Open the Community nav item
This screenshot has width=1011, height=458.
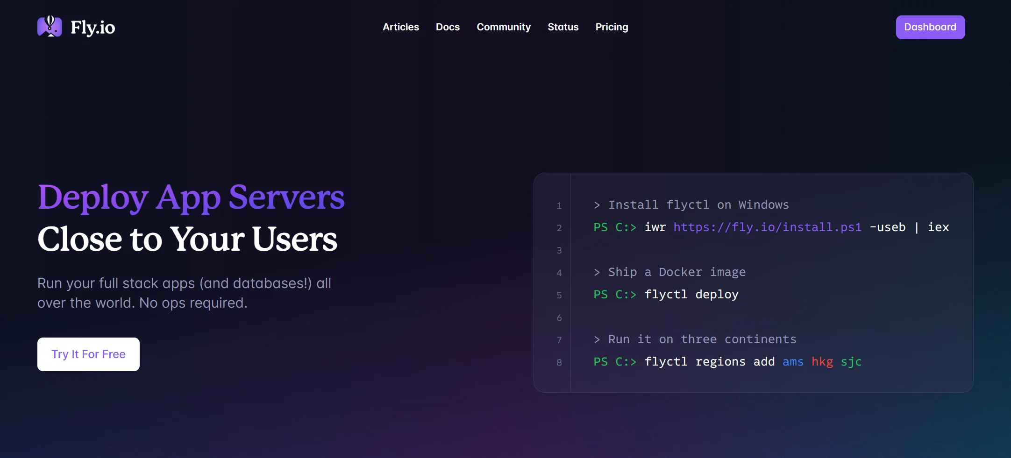tap(504, 27)
